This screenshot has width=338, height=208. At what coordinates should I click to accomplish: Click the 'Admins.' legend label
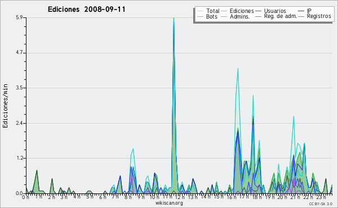[x=240, y=16]
